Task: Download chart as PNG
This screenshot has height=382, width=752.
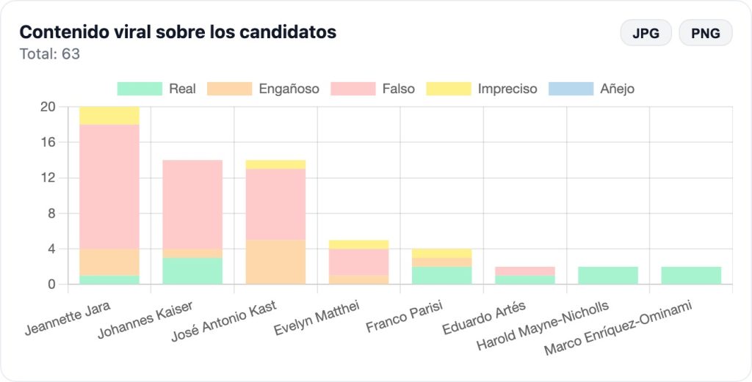Action: (705, 33)
